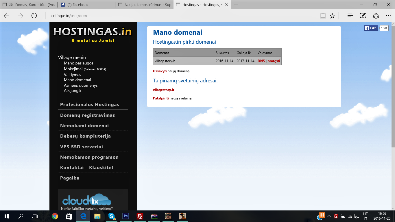Open the Edge Hub icon
This screenshot has height=222, width=395.
point(350,16)
